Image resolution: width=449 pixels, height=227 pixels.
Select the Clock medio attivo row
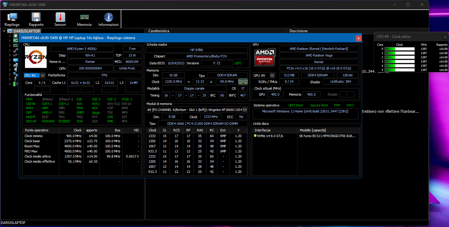click(82, 156)
